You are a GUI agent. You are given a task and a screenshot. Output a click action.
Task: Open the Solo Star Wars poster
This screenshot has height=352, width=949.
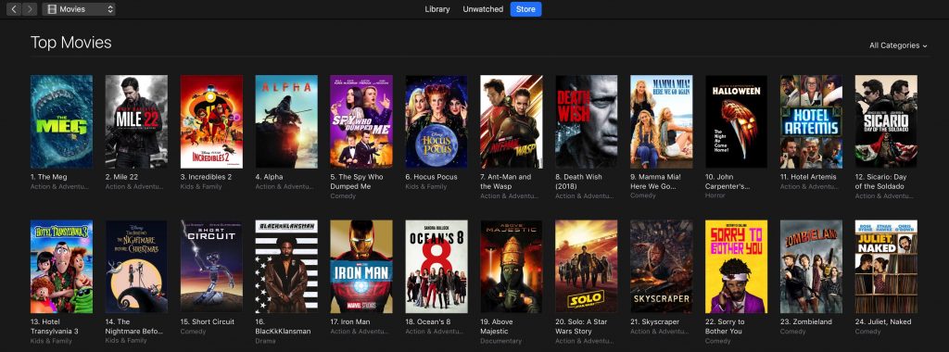tap(587, 267)
